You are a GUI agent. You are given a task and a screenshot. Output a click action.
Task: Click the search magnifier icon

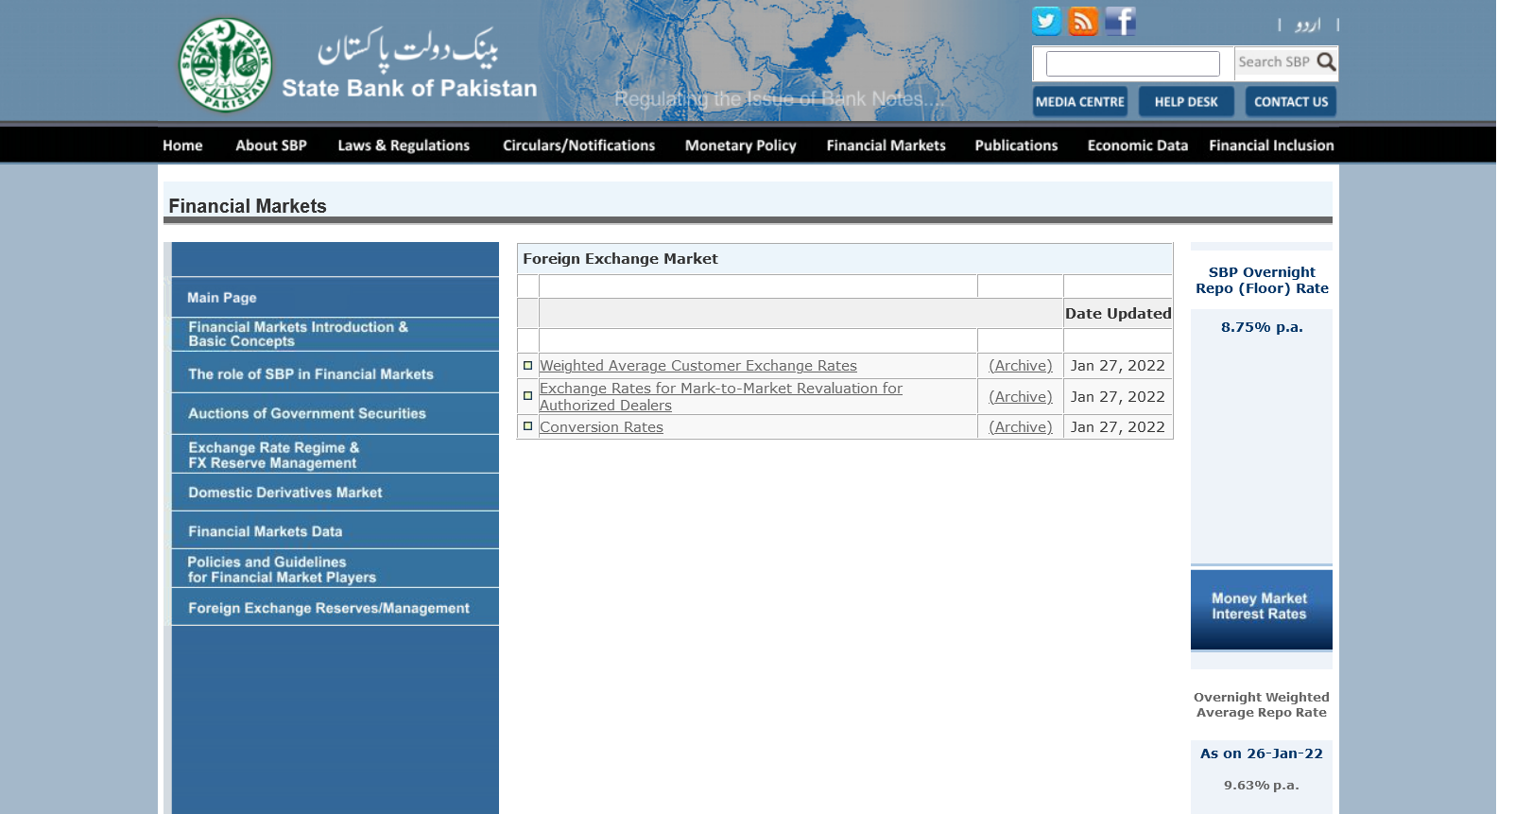click(x=1326, y=62)
